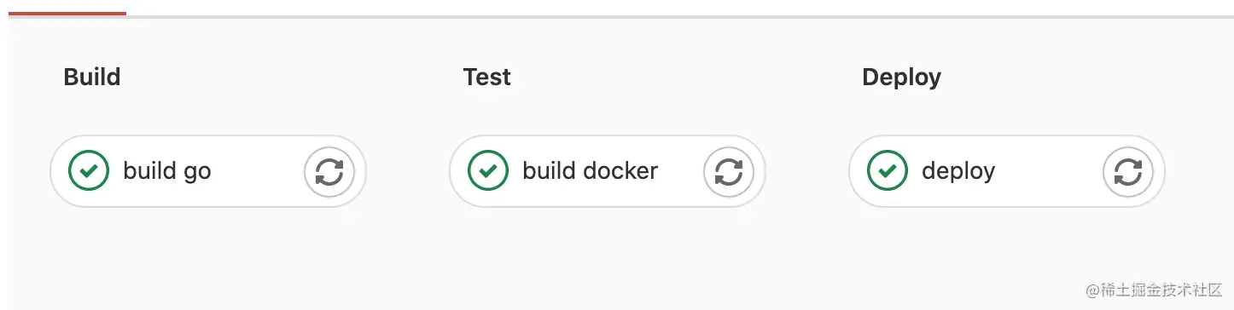The image size is (1234, 310).
Task: Click the gray tab bar divider line
Action: point(680,16)
